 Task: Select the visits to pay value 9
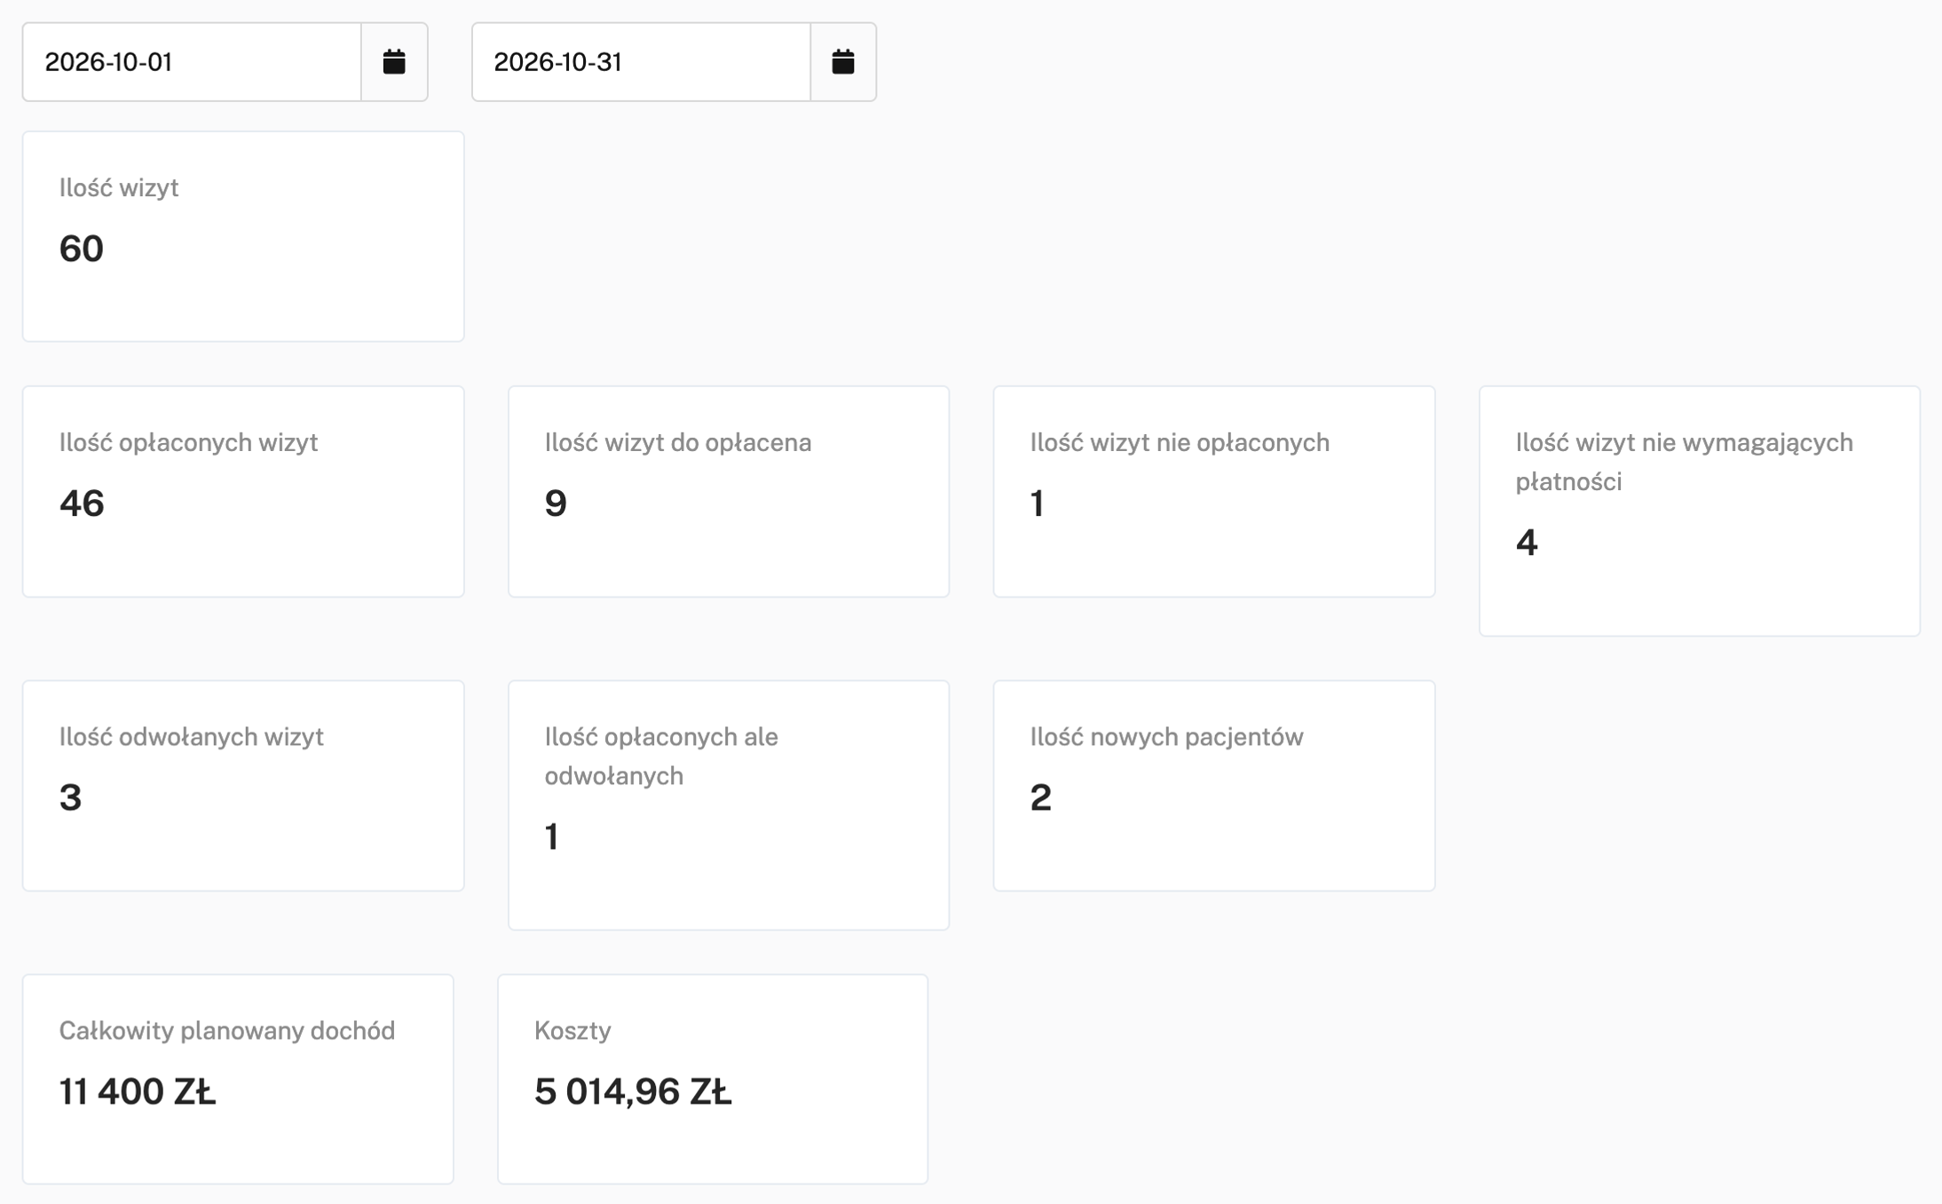pos(556,503)
